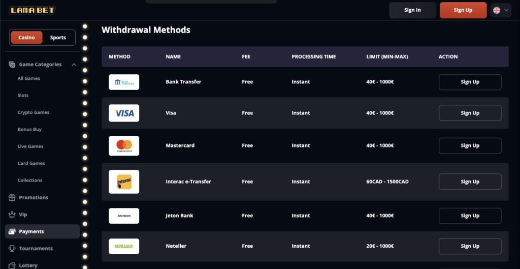The width and height of the screenshot is (520, 269).
Task: Click the Jetonbank logo
Action: click(124, 216)
